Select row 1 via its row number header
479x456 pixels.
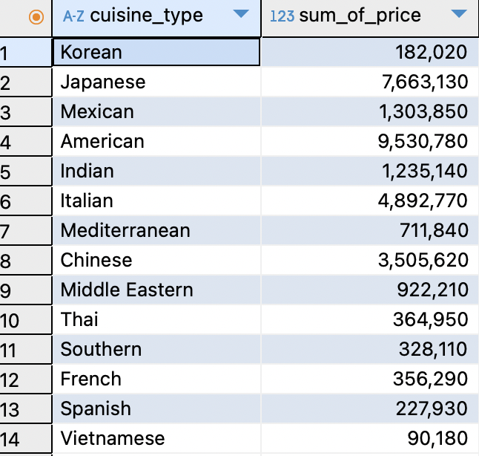click(x=26, y=52)
